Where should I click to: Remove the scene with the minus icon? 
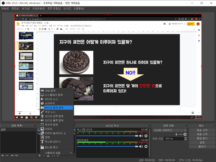[x=7, y=155]
